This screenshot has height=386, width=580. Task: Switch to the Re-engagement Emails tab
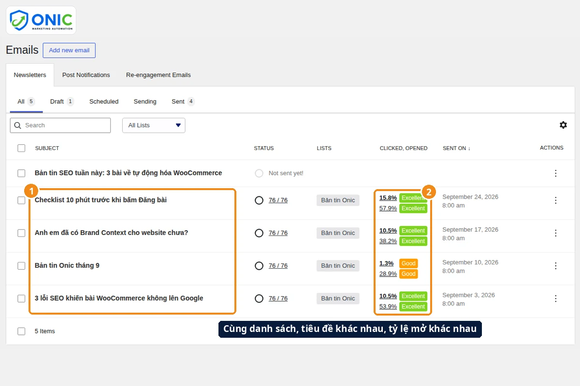[159, 75]
